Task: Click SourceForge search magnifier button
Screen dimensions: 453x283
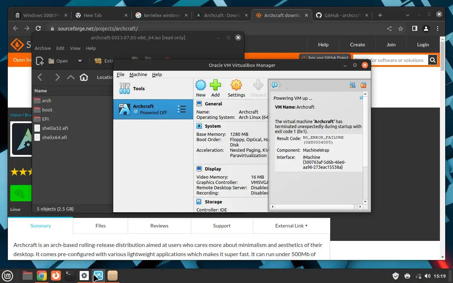Action: pyautogui.click(x=432, y=60)
